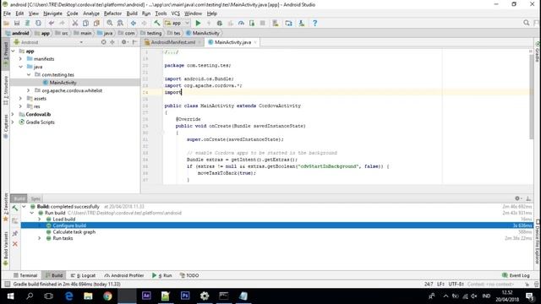Click the Search Everywhere magnifier icon
541x304 pixels.
pos(526,23)
